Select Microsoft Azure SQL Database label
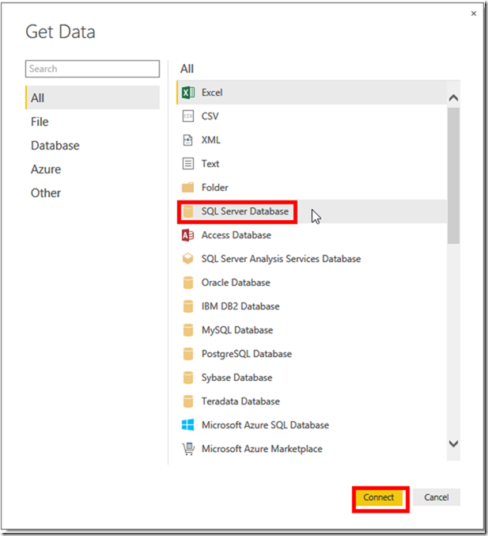The image size is (488, 536). click(265, 425)
